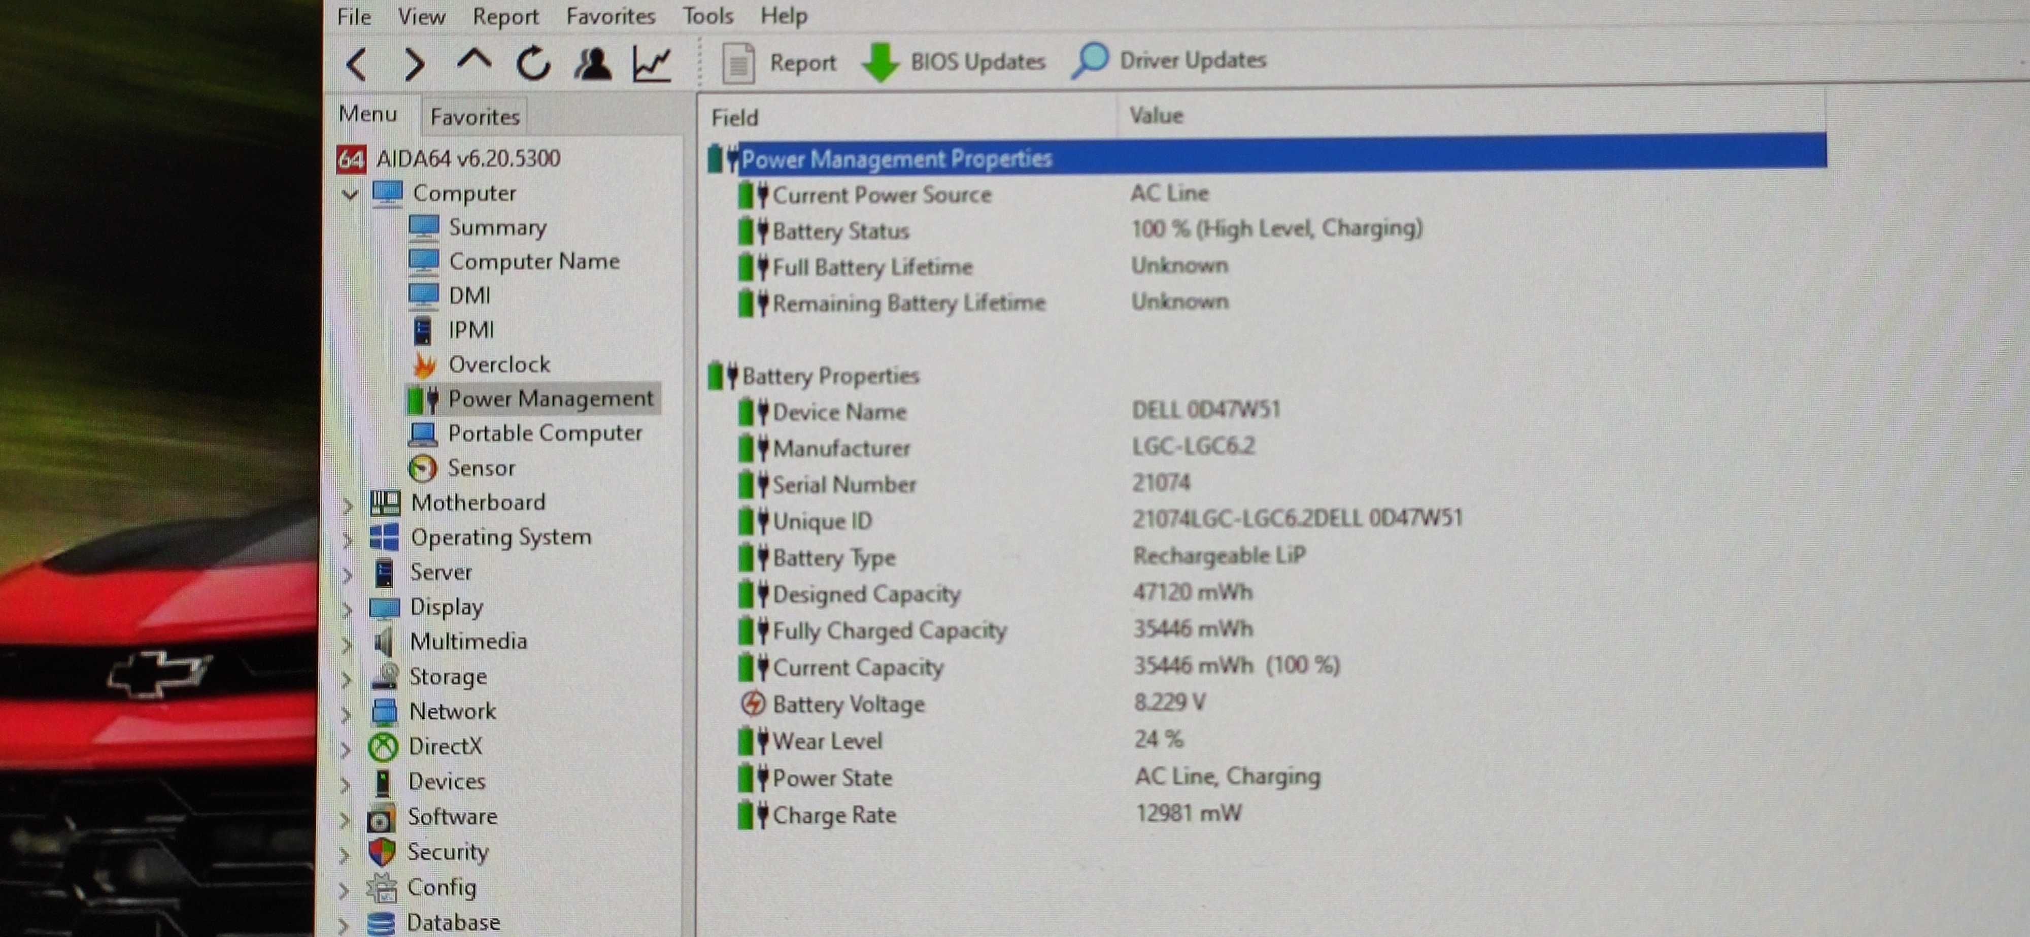Click the Database cylinder icon

pyautogui.click(x=382, y=923)
